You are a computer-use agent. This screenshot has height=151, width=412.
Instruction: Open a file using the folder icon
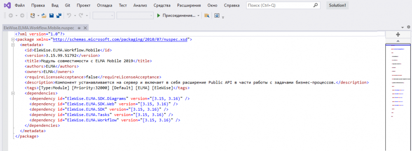[44, 16]
